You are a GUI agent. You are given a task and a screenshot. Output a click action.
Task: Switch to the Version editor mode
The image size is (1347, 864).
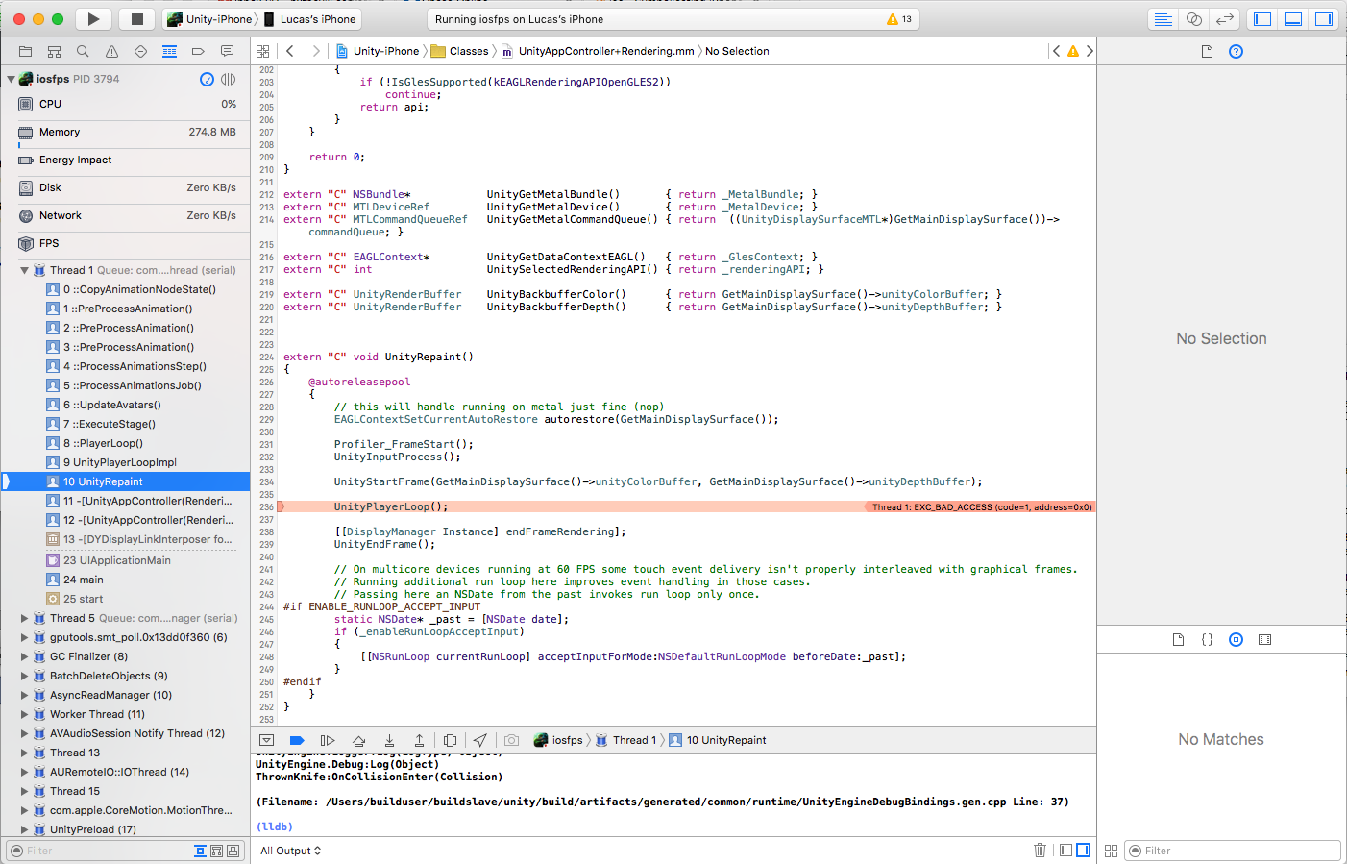(1224, 19)
